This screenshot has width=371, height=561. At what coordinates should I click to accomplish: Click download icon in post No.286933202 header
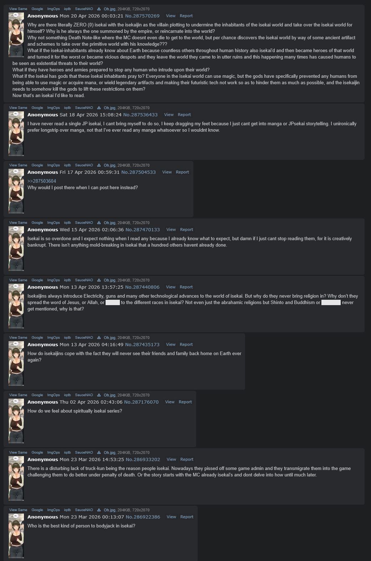click(x=99, y=453)
